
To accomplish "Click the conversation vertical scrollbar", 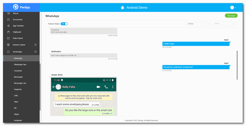I will [x=237, y=65].
